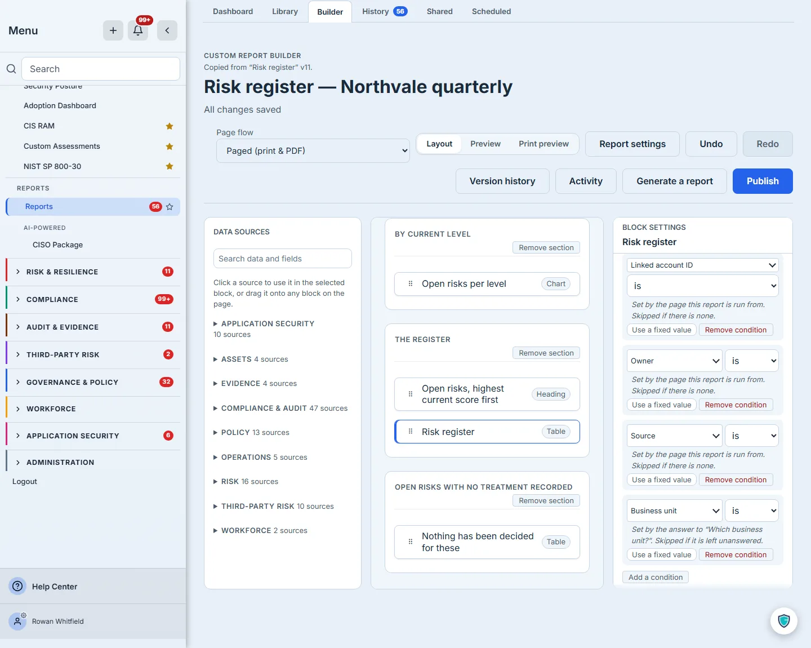Open the Page flow dropdown

pyautogui.click(x=313, y=151)
